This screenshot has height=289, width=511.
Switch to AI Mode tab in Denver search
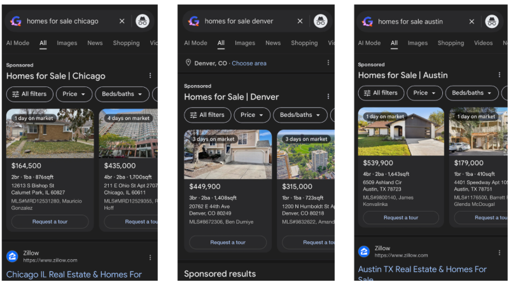click(195, 43)
